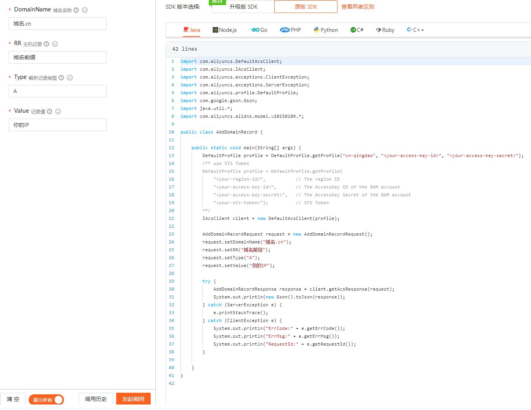Click the line 'e.printStackTrace();'
This screenshot has height=410, width=531.
241,313
